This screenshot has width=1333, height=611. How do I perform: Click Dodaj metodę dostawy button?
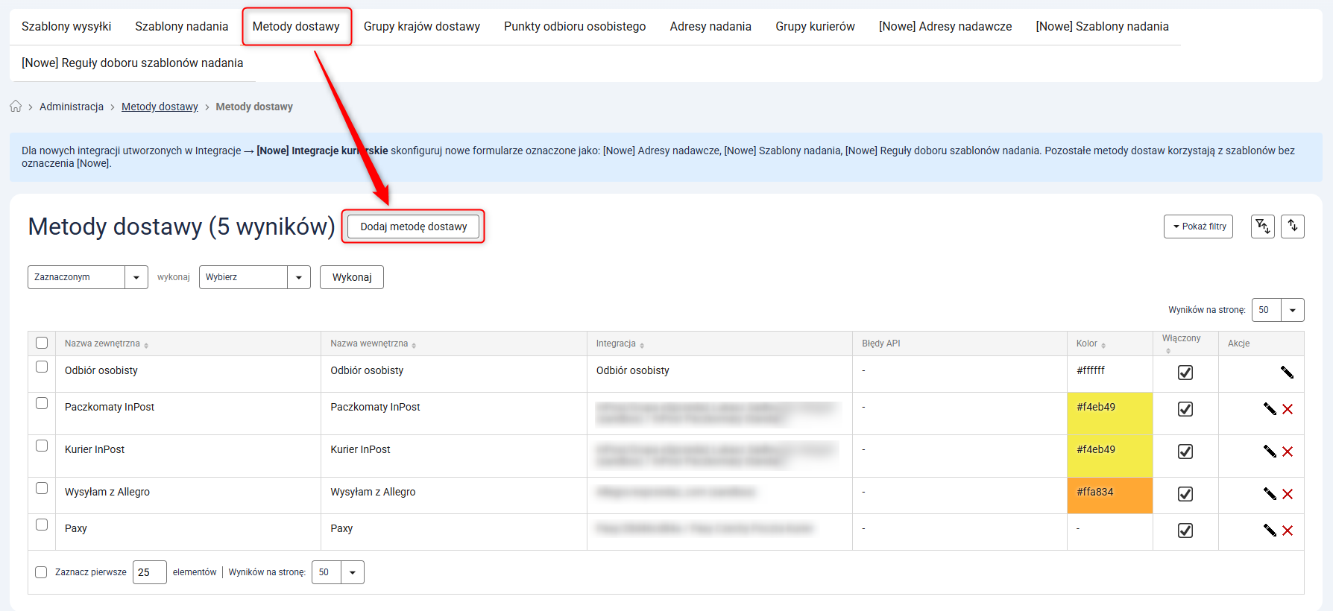(x=413, y=227)
